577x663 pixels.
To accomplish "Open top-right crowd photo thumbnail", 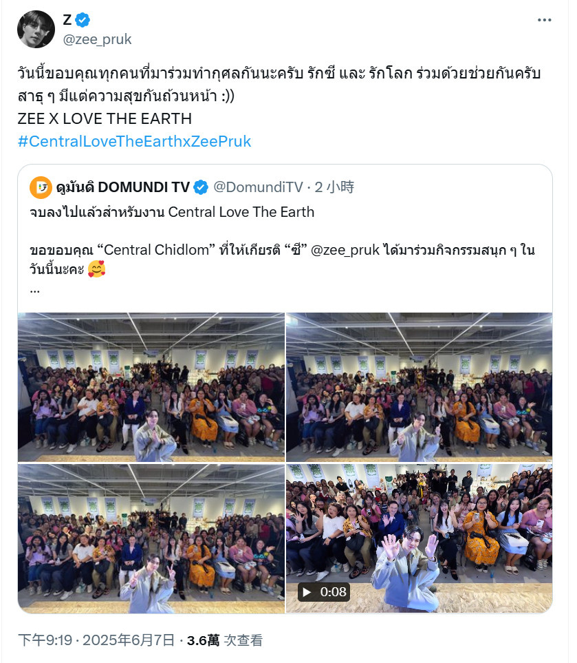I will pos(419,387).
